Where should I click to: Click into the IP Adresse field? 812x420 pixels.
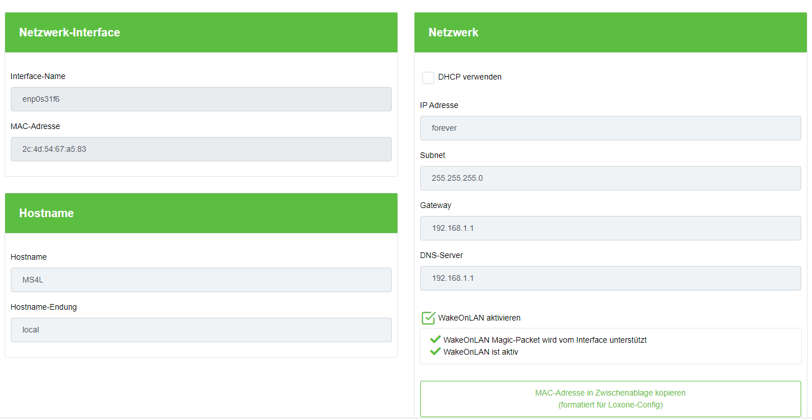610,128
